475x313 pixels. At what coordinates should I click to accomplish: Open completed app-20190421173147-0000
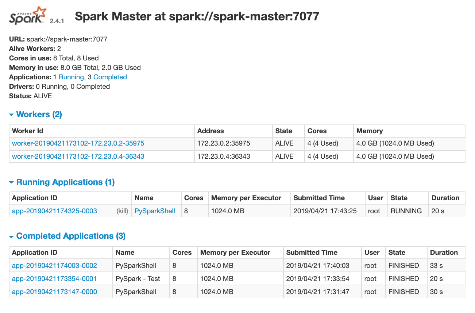pos(54,292)
